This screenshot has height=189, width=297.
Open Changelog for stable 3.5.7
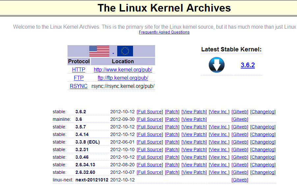click(x=263, y=127)
